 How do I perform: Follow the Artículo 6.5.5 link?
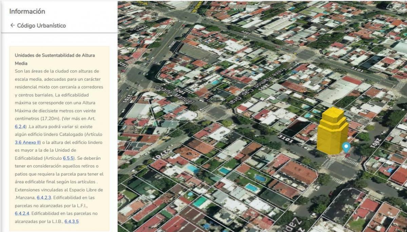(69, 158)
